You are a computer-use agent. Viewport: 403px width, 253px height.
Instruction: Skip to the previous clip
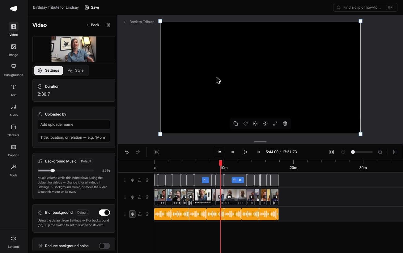(x=232, y=152)
